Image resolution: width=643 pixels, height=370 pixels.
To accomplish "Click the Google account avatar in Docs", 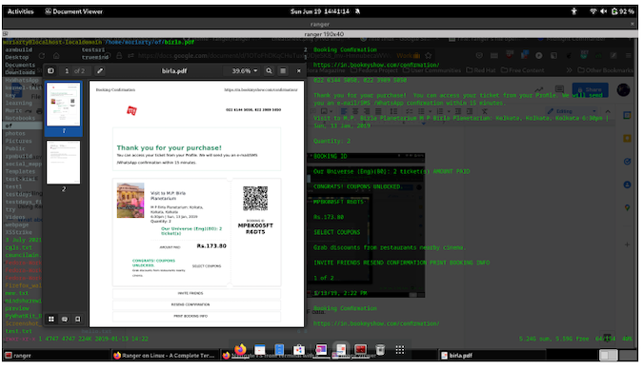I will pyautogui.click(x=623, y=89).
